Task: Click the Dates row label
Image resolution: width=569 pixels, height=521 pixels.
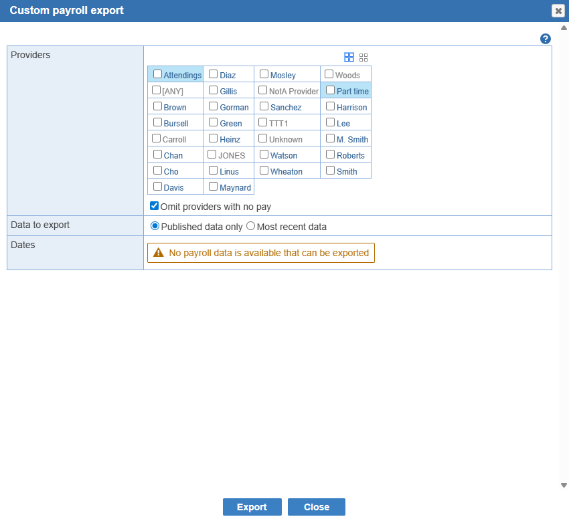Action: coord(23,245)
